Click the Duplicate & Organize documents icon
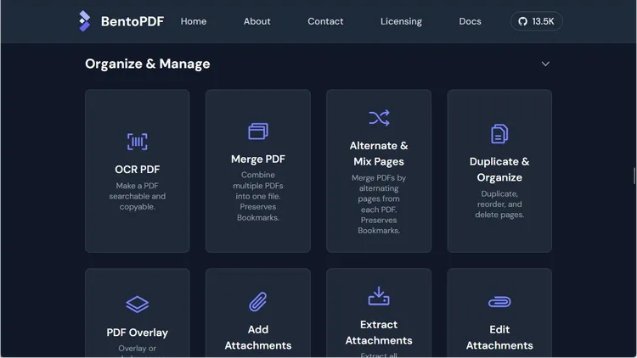The height and width of the screenshot is (358, 637). point(499,133)
